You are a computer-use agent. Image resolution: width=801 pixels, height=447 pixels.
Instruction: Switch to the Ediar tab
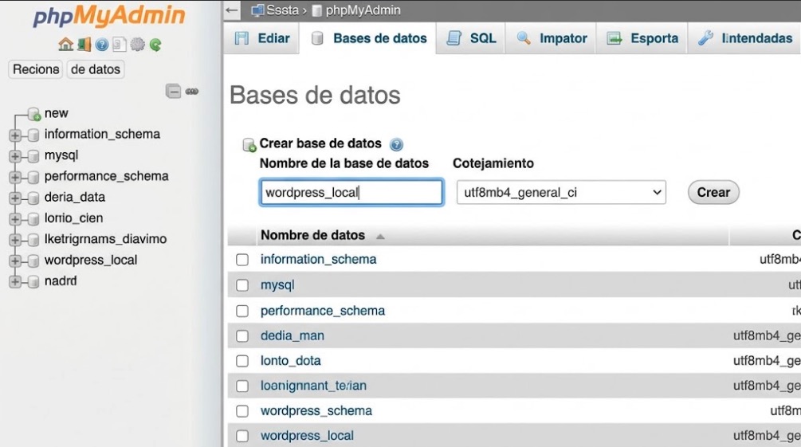(x=261, y=38)
